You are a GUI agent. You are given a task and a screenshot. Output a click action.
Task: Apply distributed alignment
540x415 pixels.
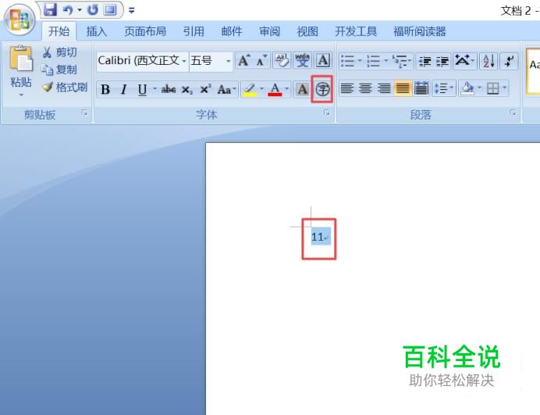point(421,88)
